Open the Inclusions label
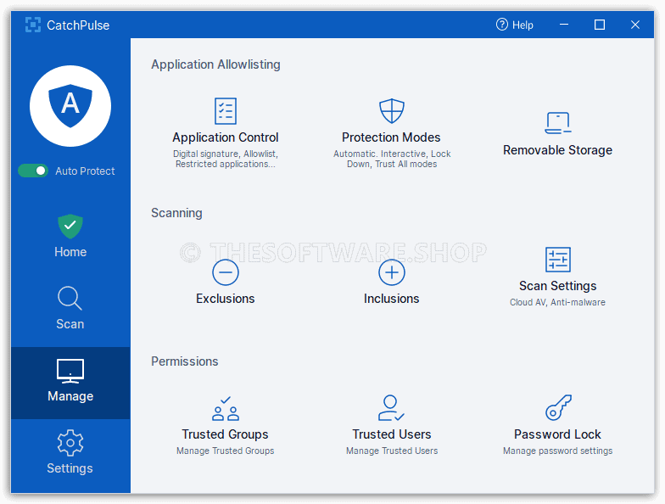The width and height of the screenshot is (665, 504). [392, 299]
